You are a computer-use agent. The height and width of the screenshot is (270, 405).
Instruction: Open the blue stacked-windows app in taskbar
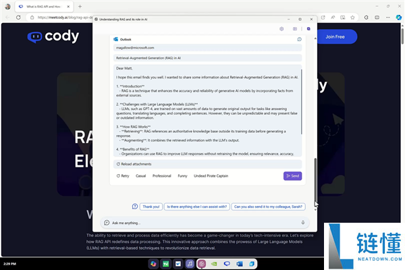(252, 264)
